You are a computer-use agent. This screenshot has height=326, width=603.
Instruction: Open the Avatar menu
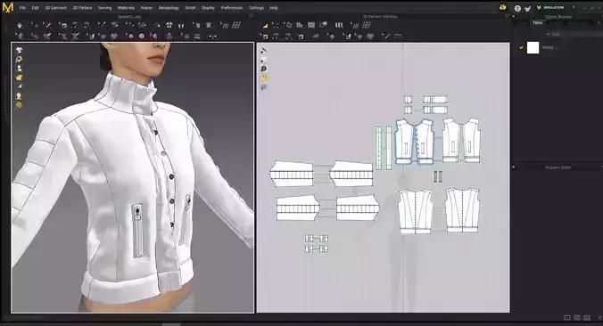(x=146, y=8)
